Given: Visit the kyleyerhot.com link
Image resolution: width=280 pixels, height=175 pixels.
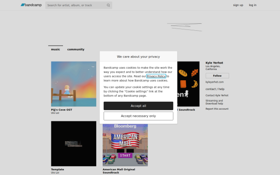Looking at the screenshot, I should tap(215, 82).
